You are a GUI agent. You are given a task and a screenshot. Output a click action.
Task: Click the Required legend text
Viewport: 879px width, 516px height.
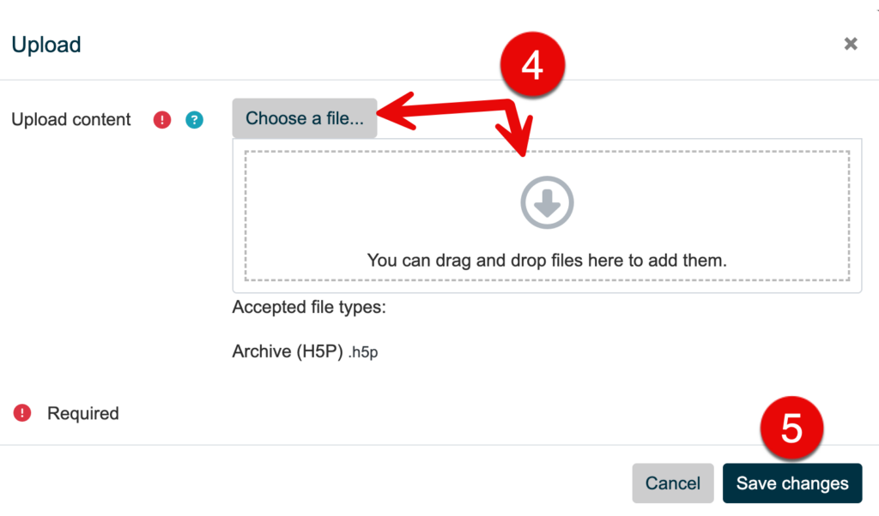coord(83,413)
